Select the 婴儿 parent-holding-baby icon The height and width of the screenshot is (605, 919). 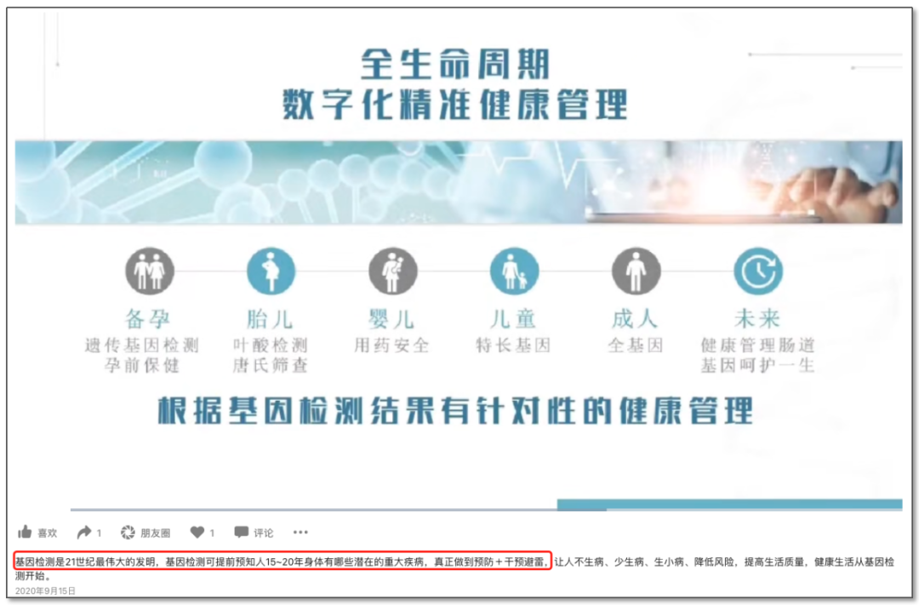coord(392,272)
